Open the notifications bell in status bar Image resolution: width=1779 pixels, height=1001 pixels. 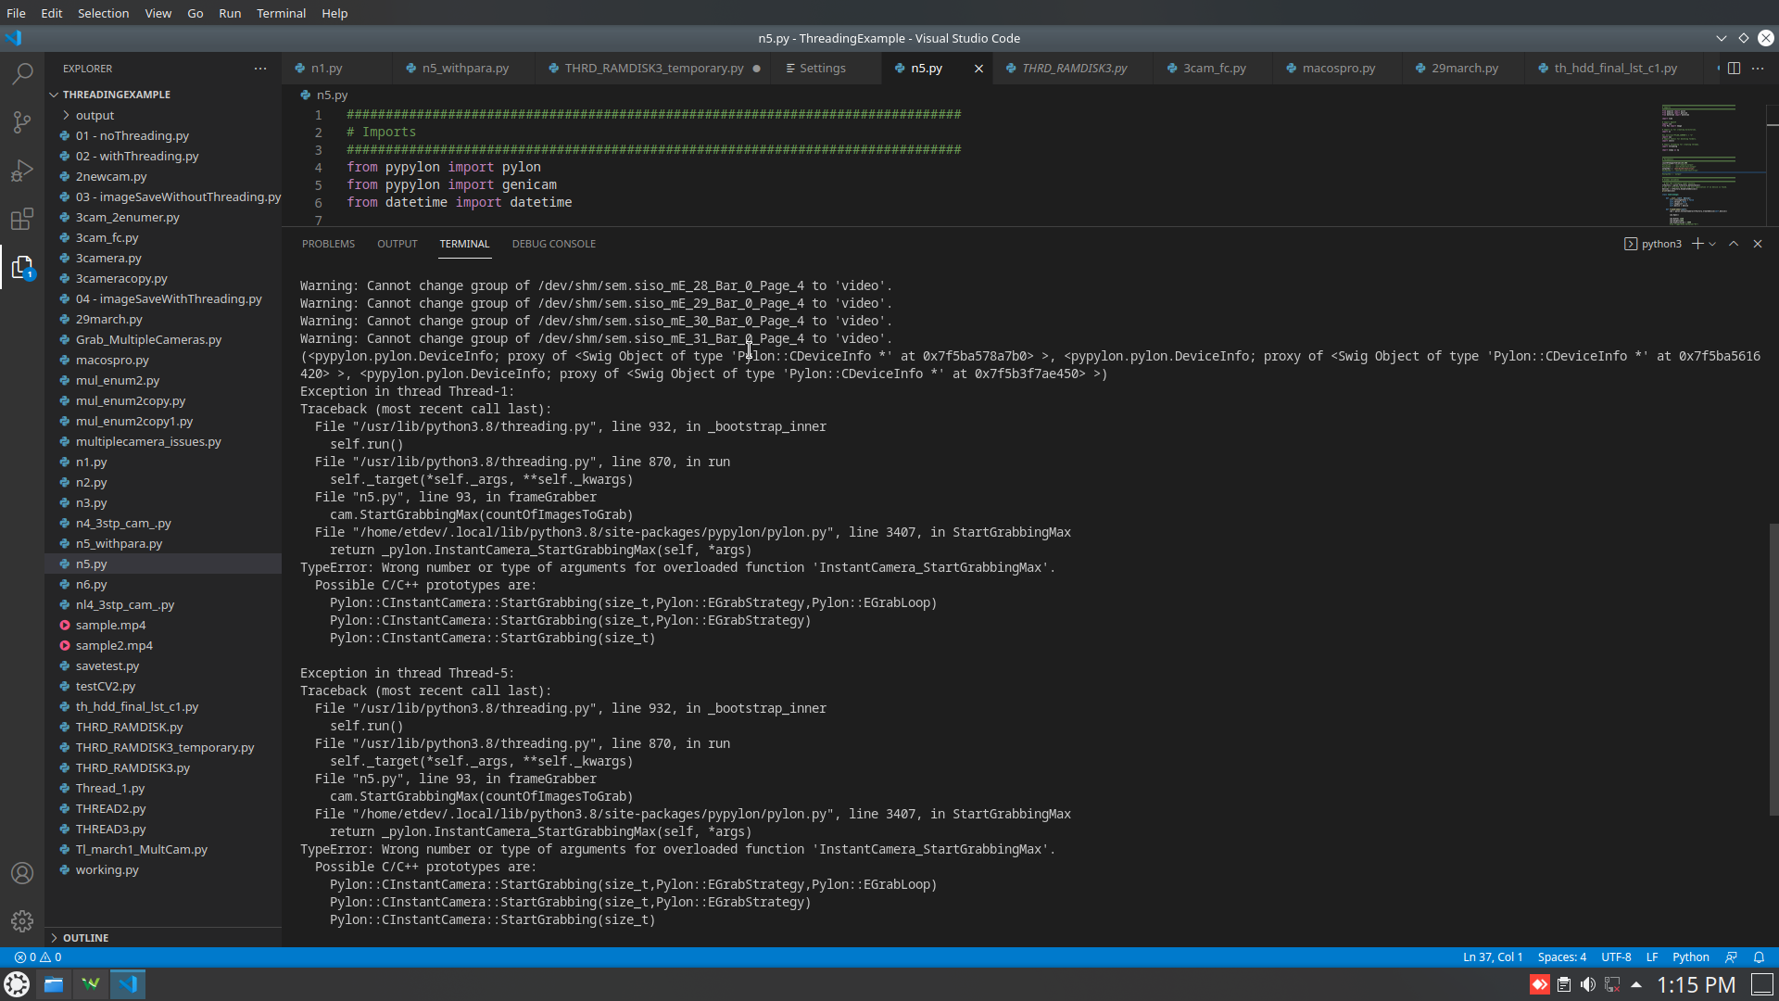(1759, 957)
